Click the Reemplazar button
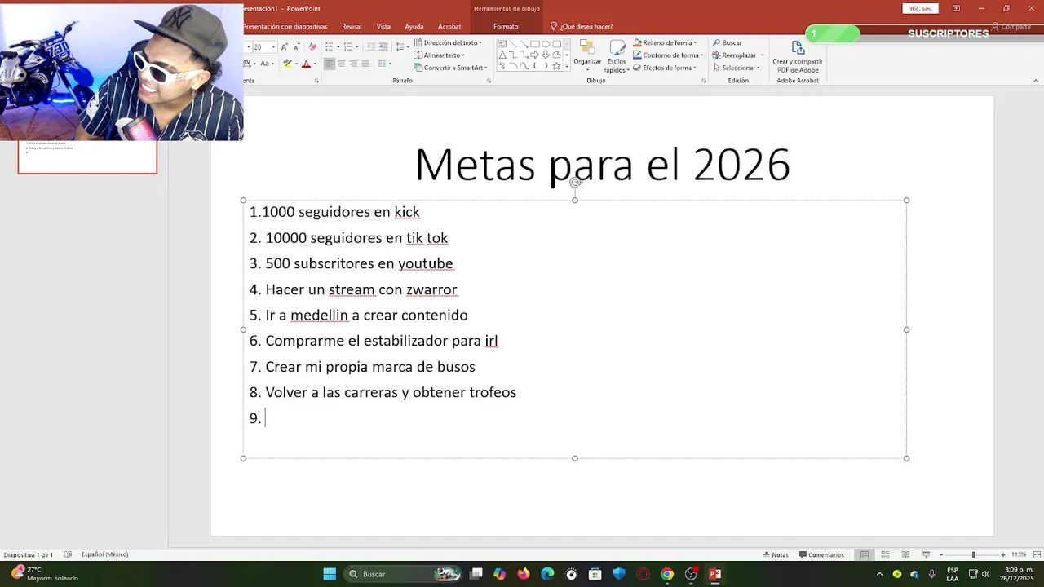This screenshot has height=587, width=1044. click(738, 55)
